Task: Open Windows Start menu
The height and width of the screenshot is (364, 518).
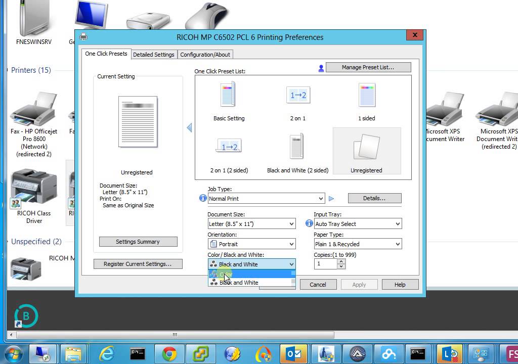Action: click(x=14, y=354)
